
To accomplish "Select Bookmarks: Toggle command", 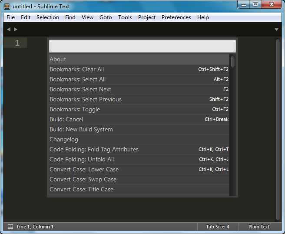I will pos(139,109).
